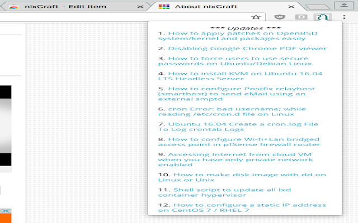
Task: Open Accessing Internet from cloud VM link
Action: coord(235,159)
